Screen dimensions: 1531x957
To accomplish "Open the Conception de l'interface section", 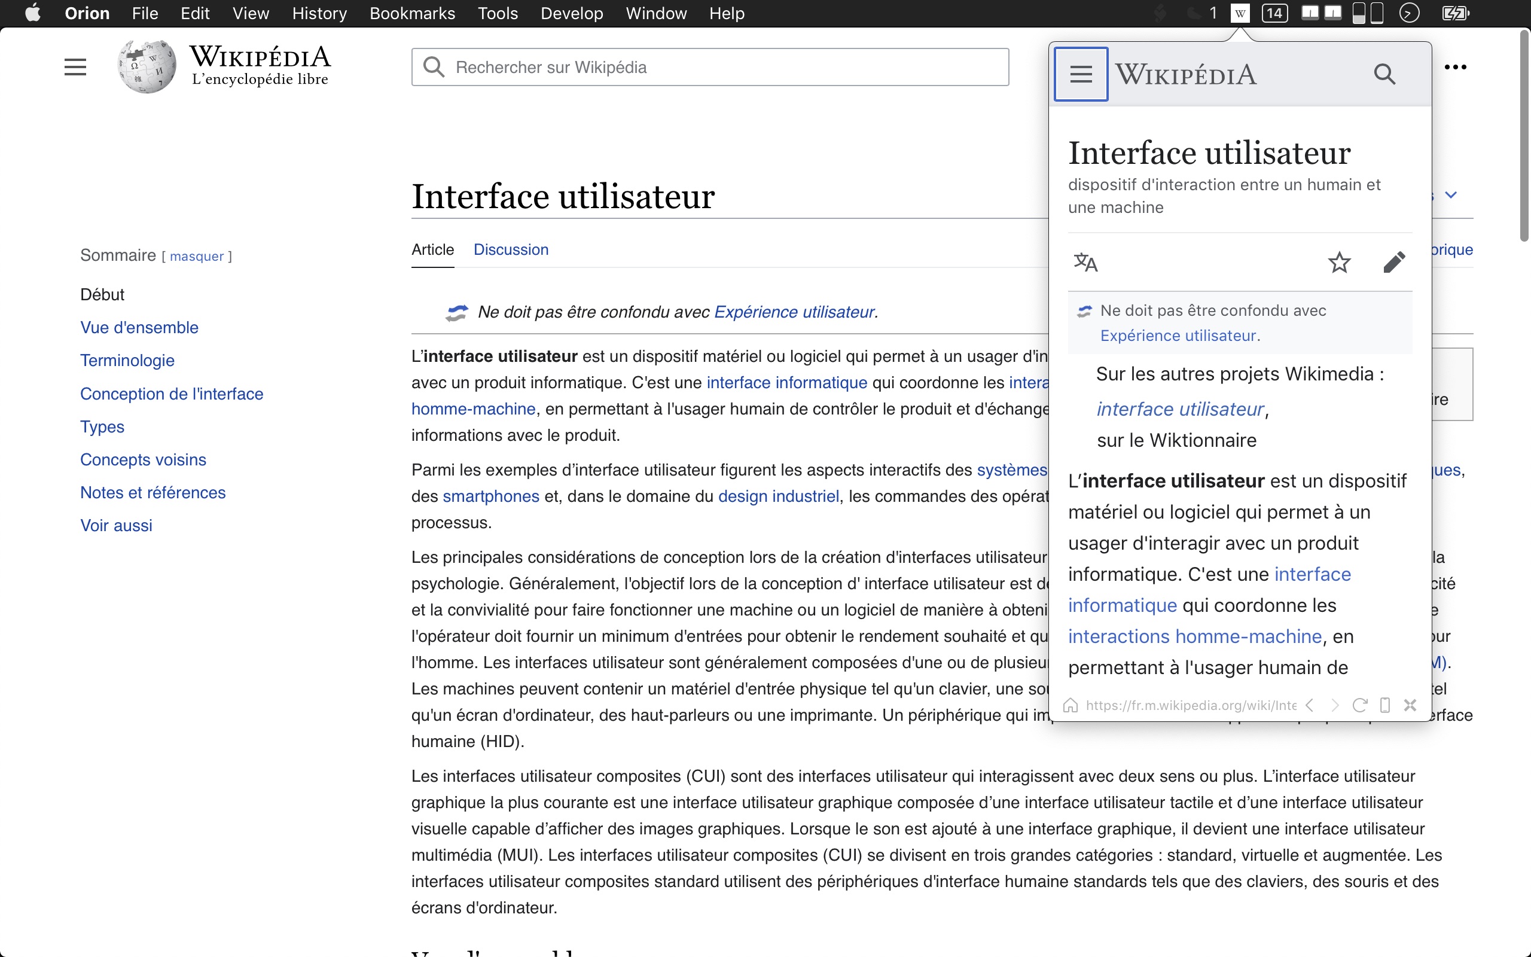I will pos(172,394).
